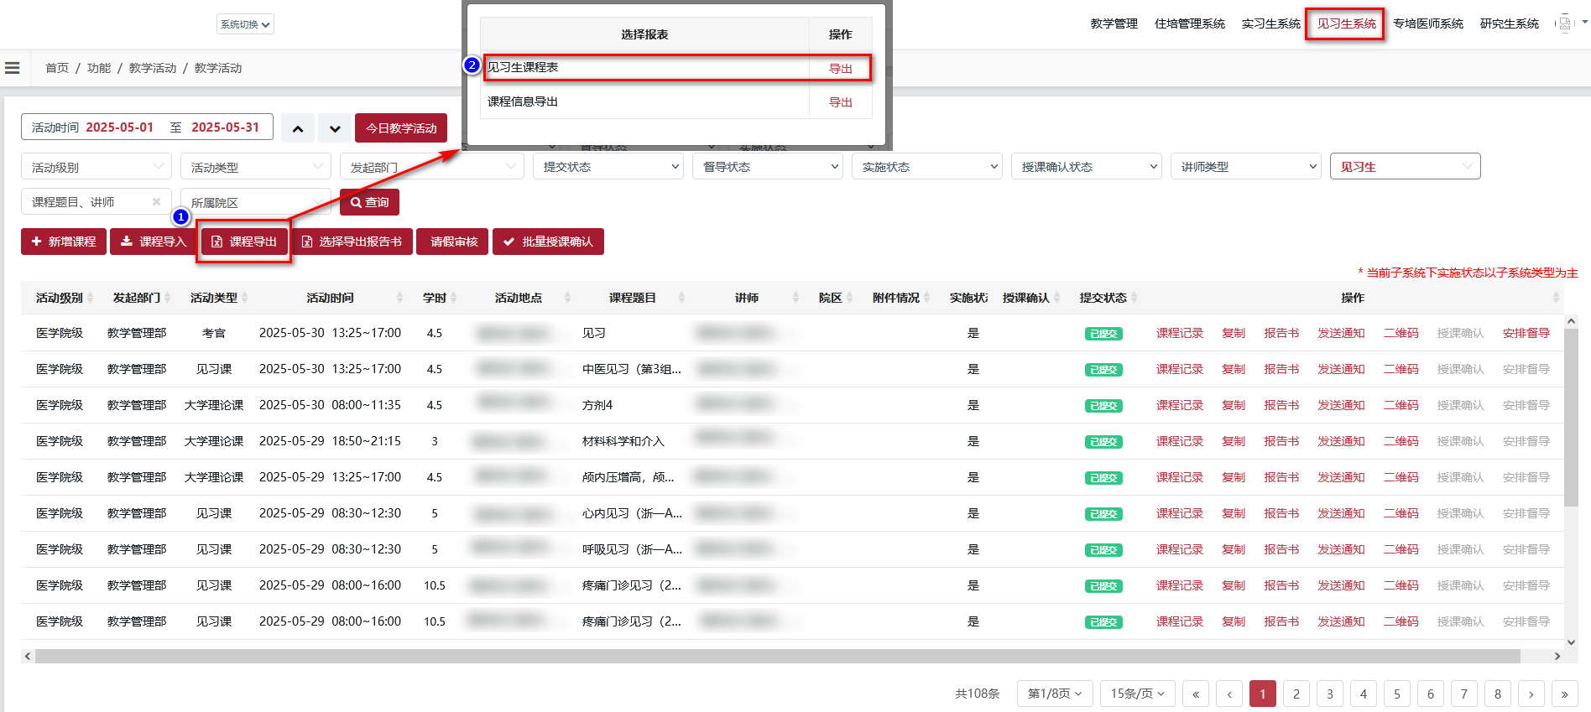Open the 实习生系统 top tab
Screen dimensions: 1591x712
(1270, 23)
